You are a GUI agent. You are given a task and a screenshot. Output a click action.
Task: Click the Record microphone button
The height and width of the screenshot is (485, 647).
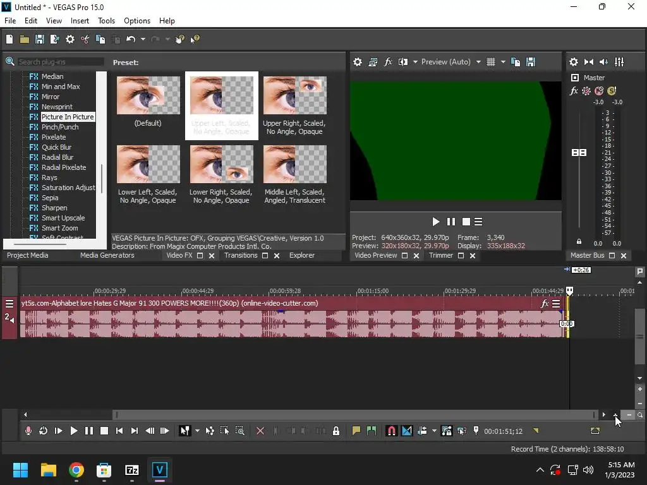click(28, 431)
